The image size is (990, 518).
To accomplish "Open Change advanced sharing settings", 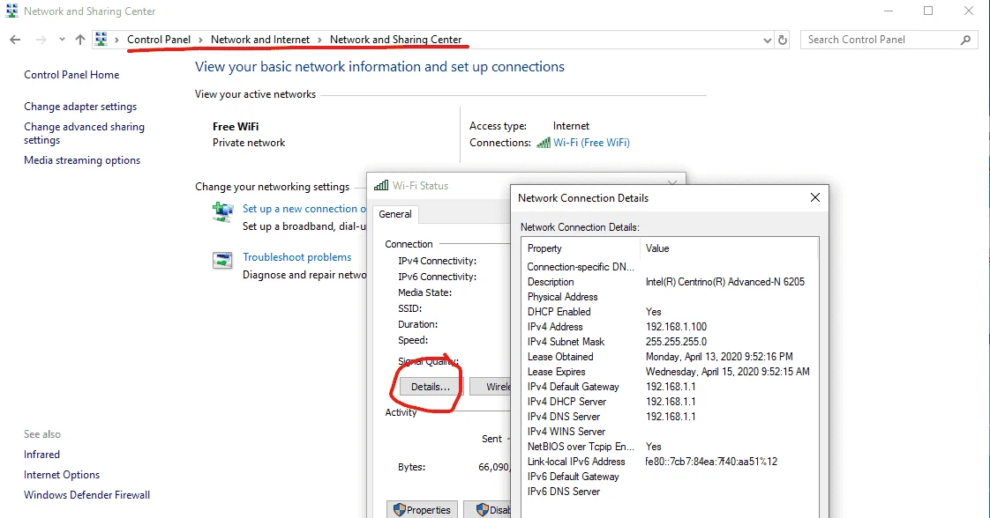I will 84,133.
